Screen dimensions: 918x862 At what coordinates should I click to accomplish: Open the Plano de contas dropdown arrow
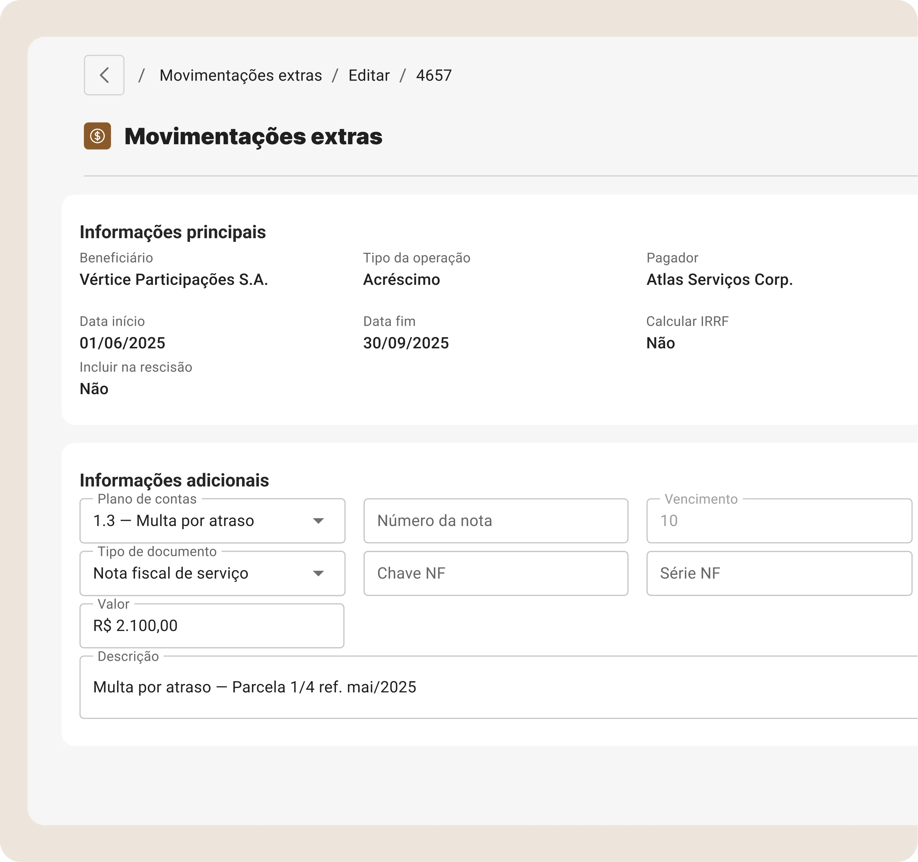318,521
